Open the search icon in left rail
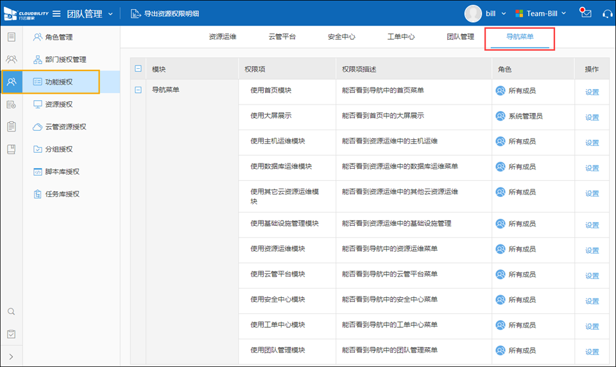 [x=11, y=312]
